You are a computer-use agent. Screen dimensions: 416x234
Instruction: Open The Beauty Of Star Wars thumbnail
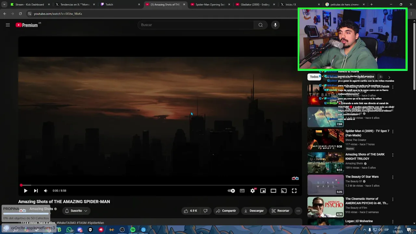point(325,185)
